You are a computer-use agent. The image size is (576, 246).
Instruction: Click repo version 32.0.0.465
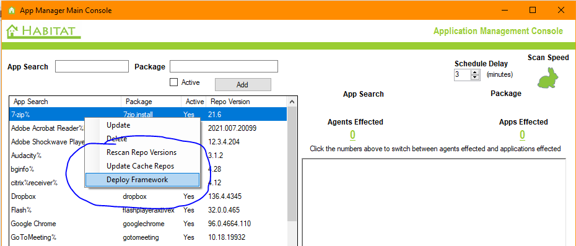pyautogui.click(x=224, y=210)
